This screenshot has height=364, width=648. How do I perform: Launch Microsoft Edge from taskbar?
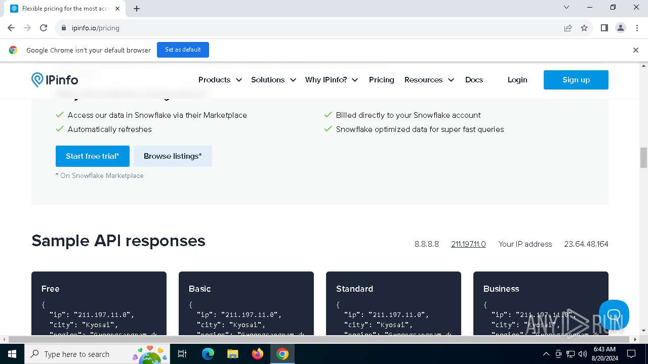208,354
